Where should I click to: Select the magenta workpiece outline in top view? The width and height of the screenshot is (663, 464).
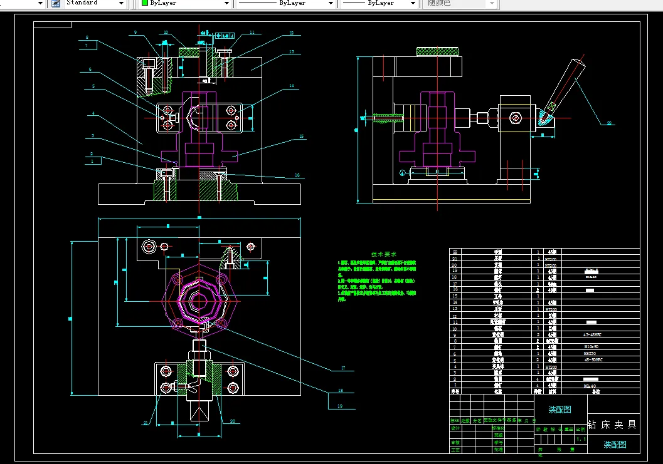click(198, 301)
